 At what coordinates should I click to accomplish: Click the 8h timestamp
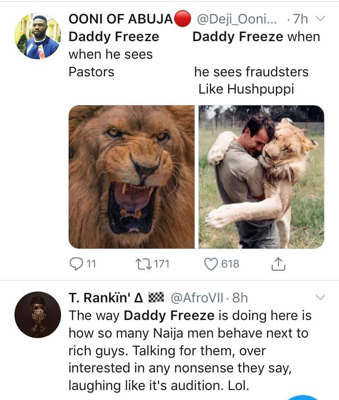(240, 297)
